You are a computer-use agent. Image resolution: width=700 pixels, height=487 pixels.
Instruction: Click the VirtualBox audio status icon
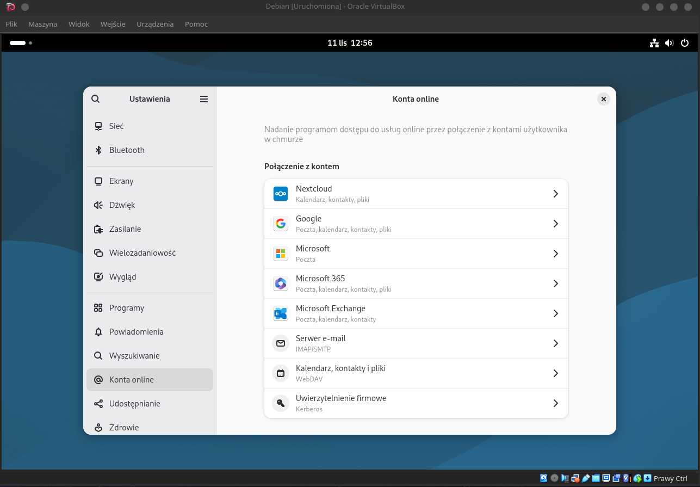(565, 478)
